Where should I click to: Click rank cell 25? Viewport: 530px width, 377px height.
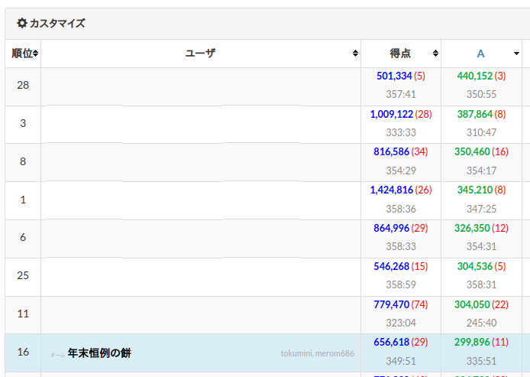click(x=23, y=275)
